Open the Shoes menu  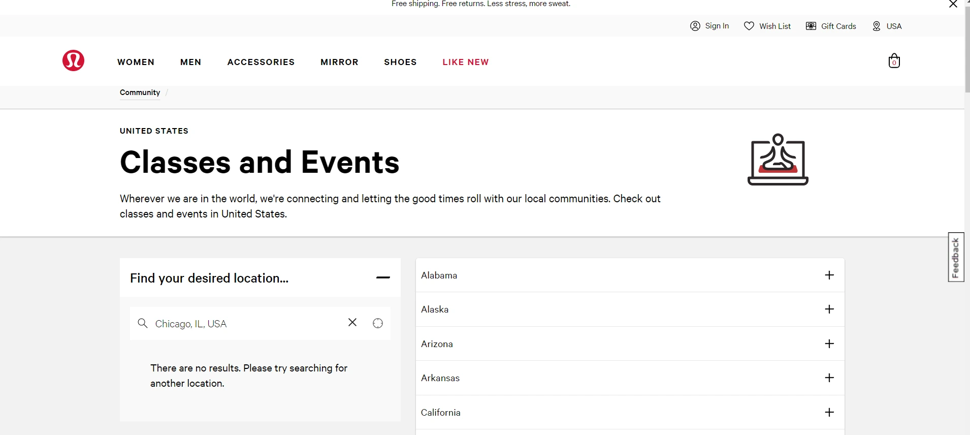coord(400,62)
